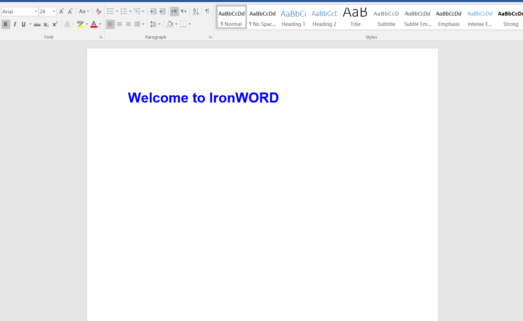Clear all formatting with the eraser icon
523x321 pixels.
point(99,11)
